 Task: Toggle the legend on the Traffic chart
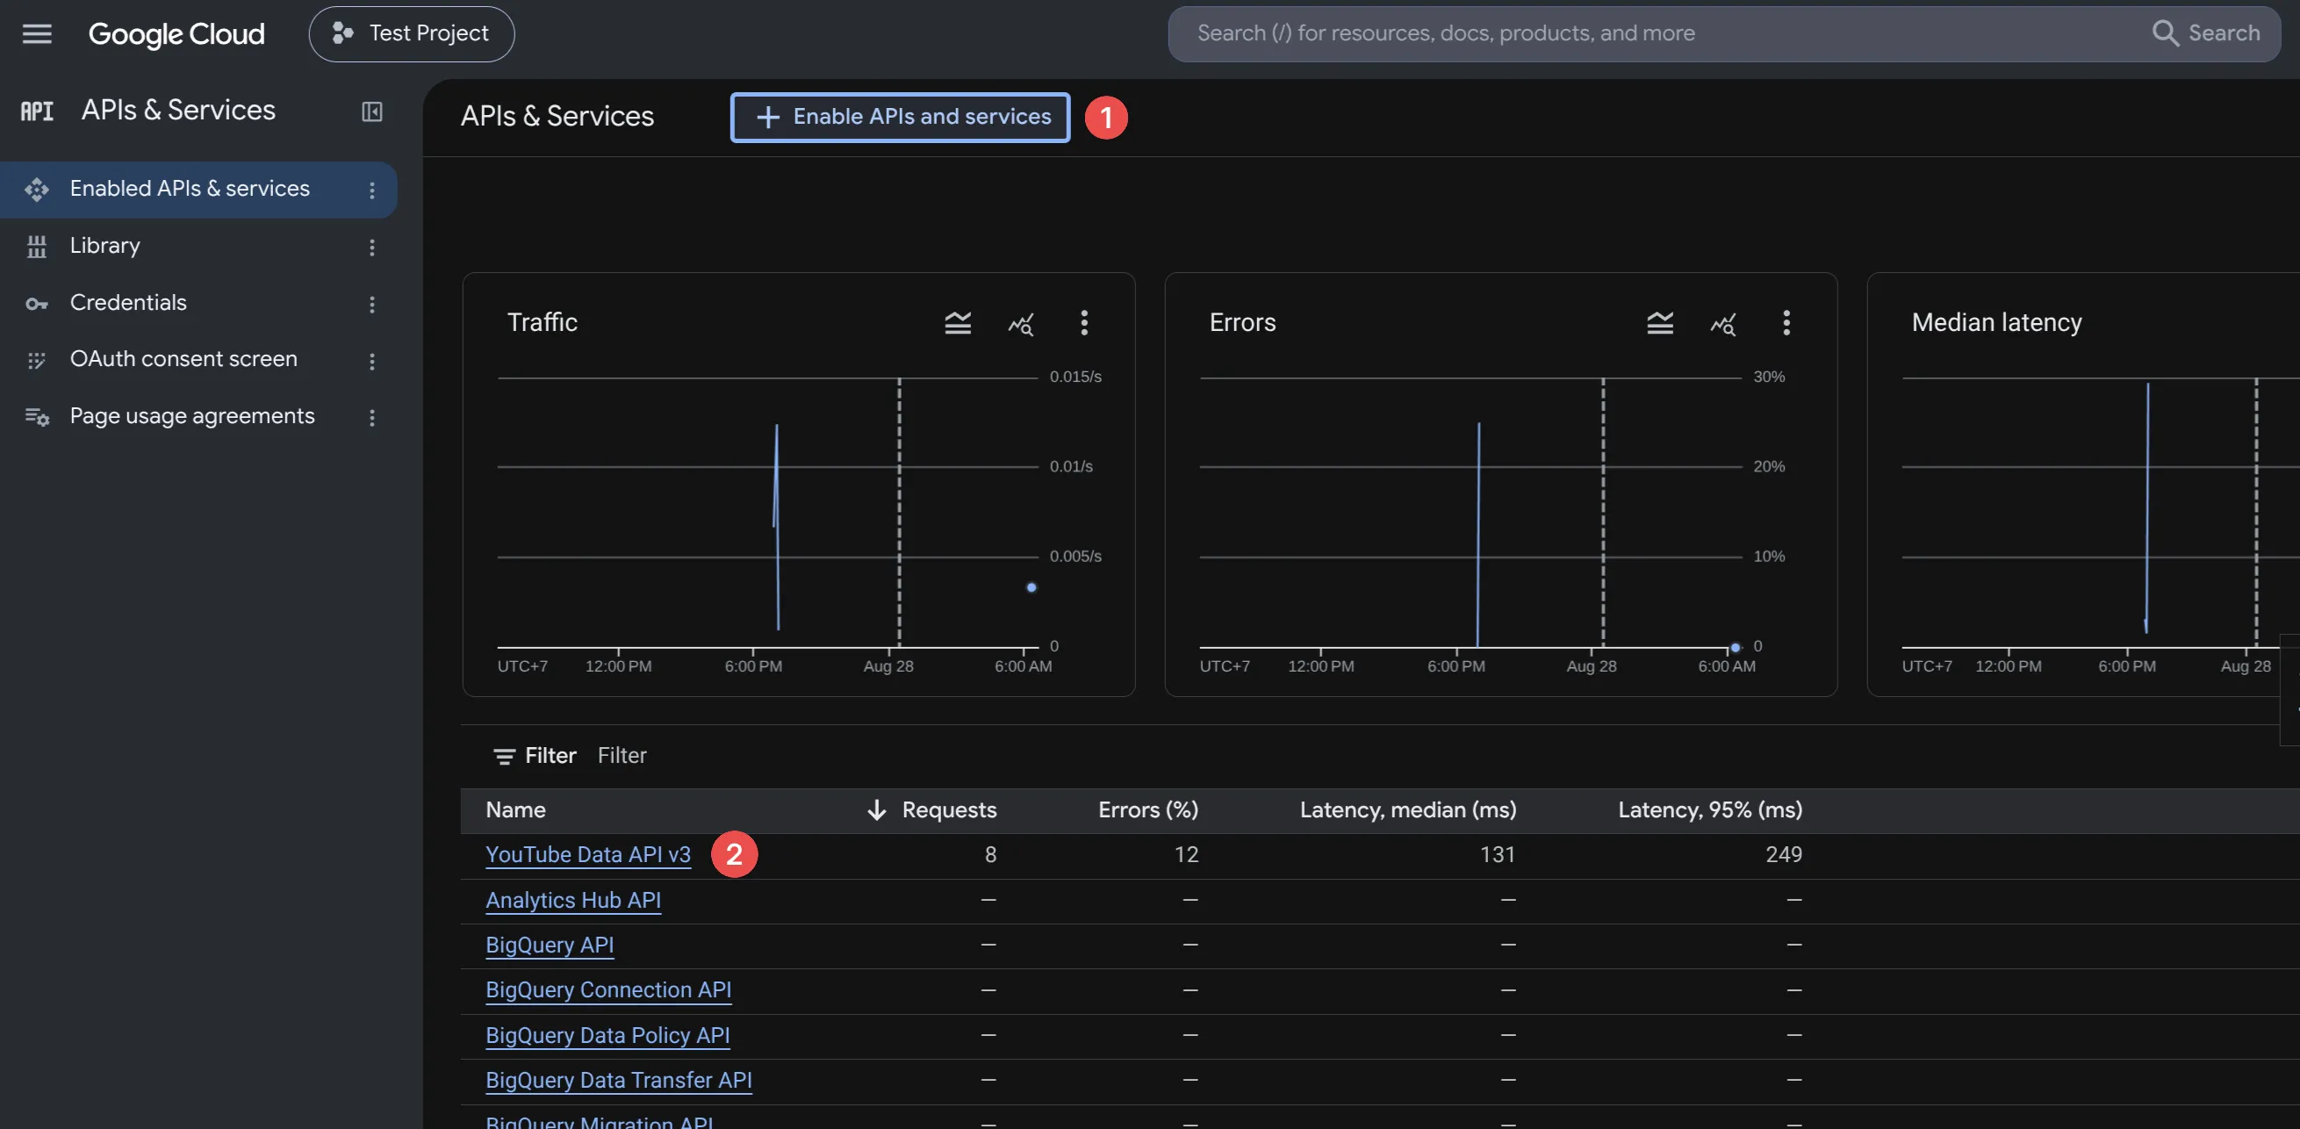tap(958, 322)
